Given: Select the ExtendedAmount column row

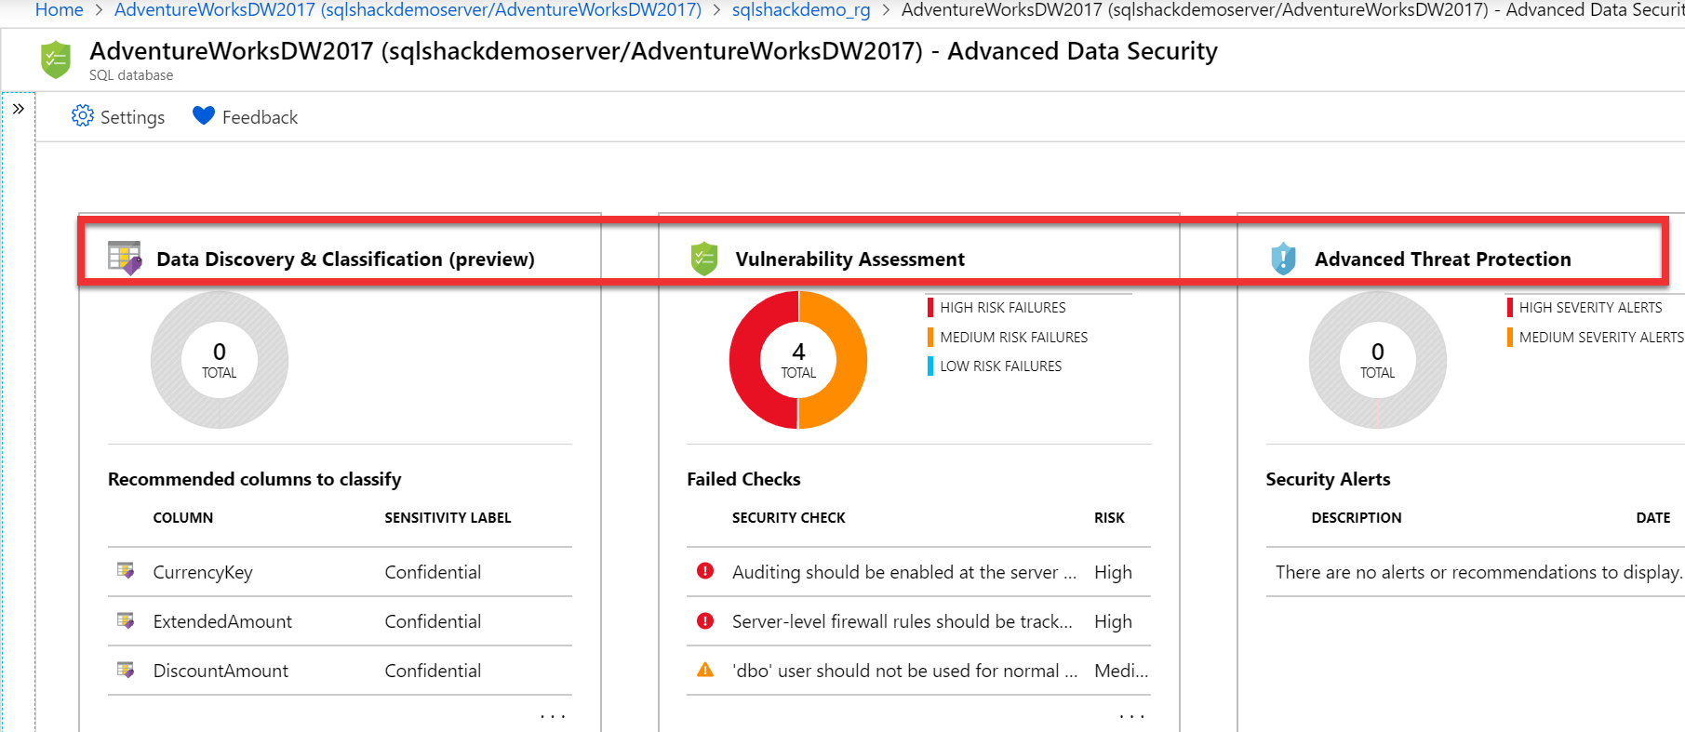Looking at the screenshot, I should (222, 621).
